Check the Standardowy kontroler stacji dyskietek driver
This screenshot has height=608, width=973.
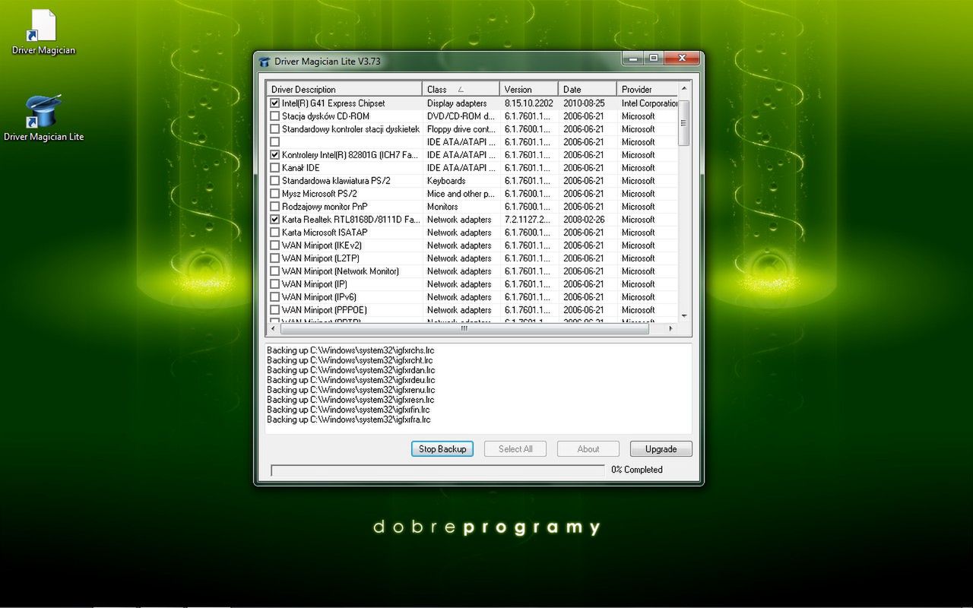click(x=275, y=129)
